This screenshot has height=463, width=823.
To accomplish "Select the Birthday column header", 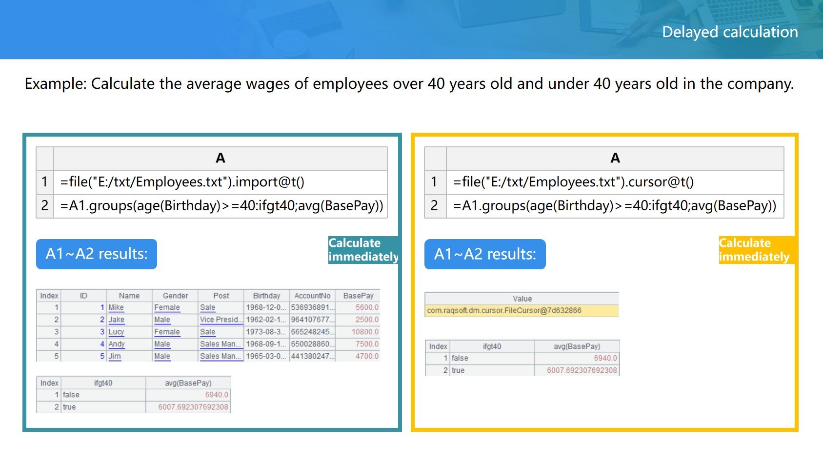I will (266, 296).
